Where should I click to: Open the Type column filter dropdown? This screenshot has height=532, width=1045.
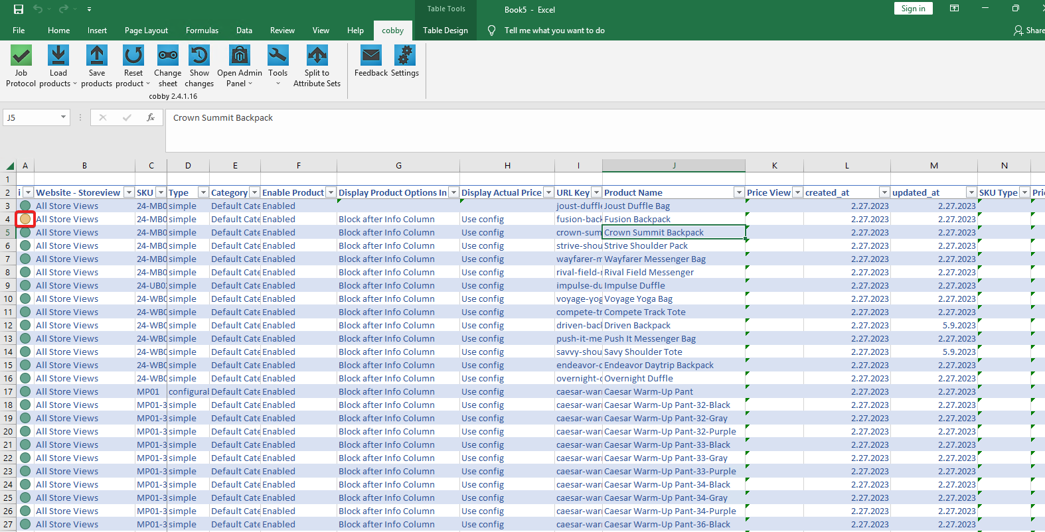pos(203,192)
